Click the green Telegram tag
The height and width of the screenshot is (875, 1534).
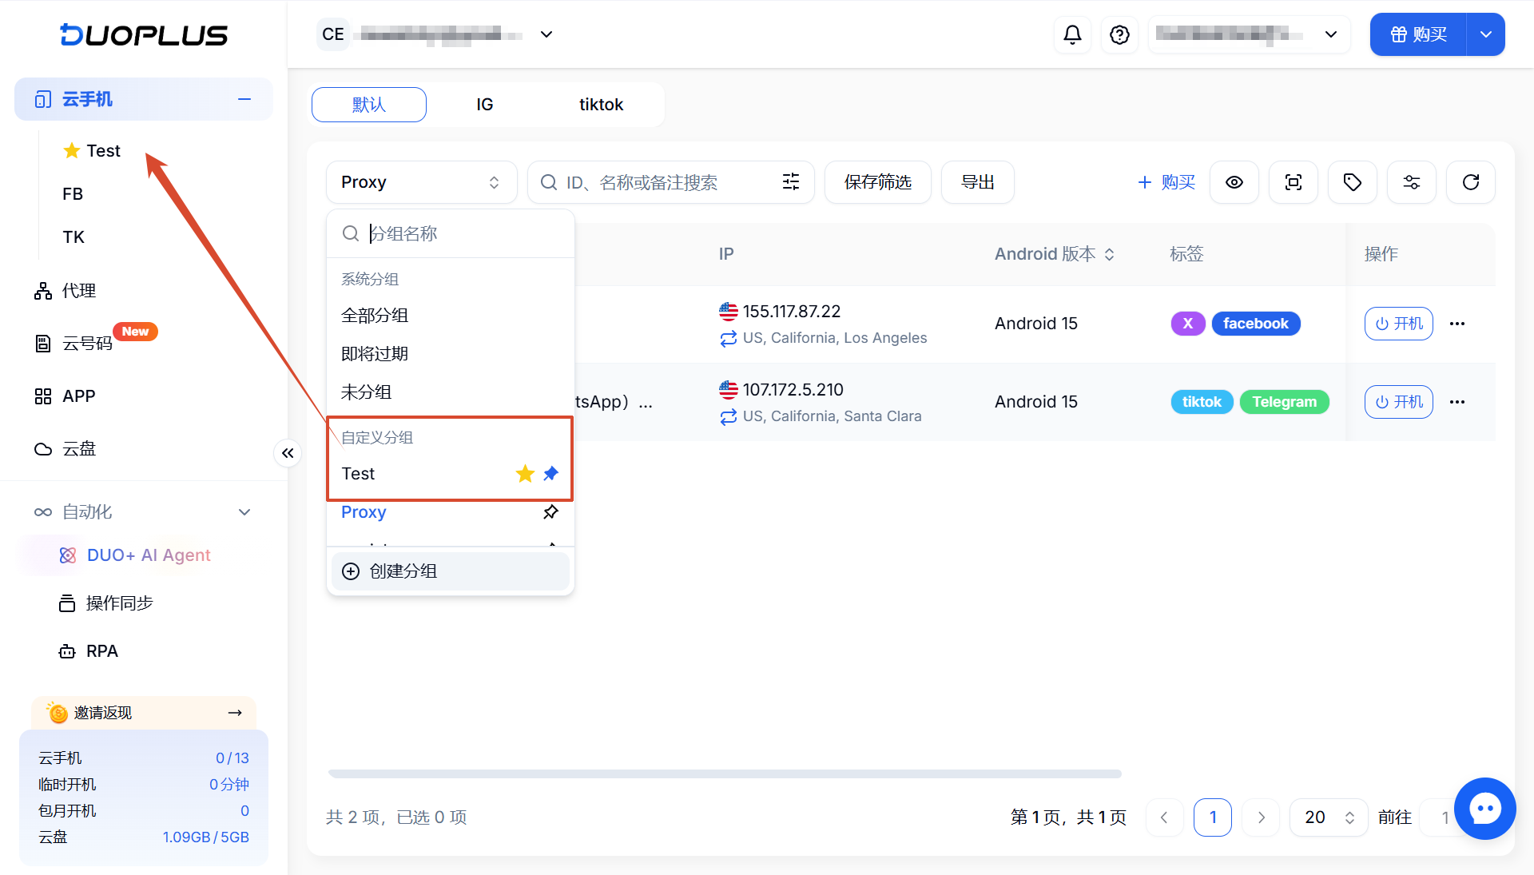click(x=1284, y=402)
